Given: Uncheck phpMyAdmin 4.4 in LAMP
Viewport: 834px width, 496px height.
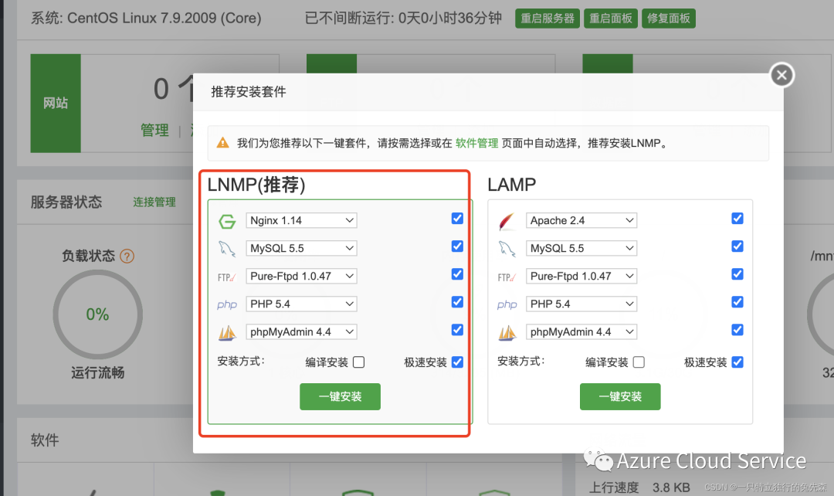Looking at the screenshot, I should coord(737,330).
